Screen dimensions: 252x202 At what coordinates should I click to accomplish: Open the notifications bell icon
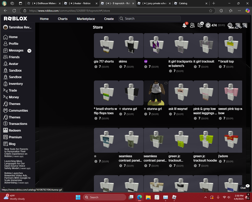pyautogui.click(x=184, y=25)
